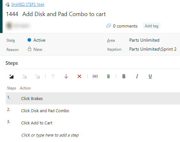Open Iteration field Parts Unlimited\Sprint 2
This screenshot has width=180, height=142.
point(153,49)
